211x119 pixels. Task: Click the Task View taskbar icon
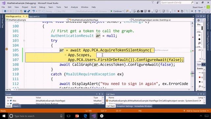click(69, 116)
